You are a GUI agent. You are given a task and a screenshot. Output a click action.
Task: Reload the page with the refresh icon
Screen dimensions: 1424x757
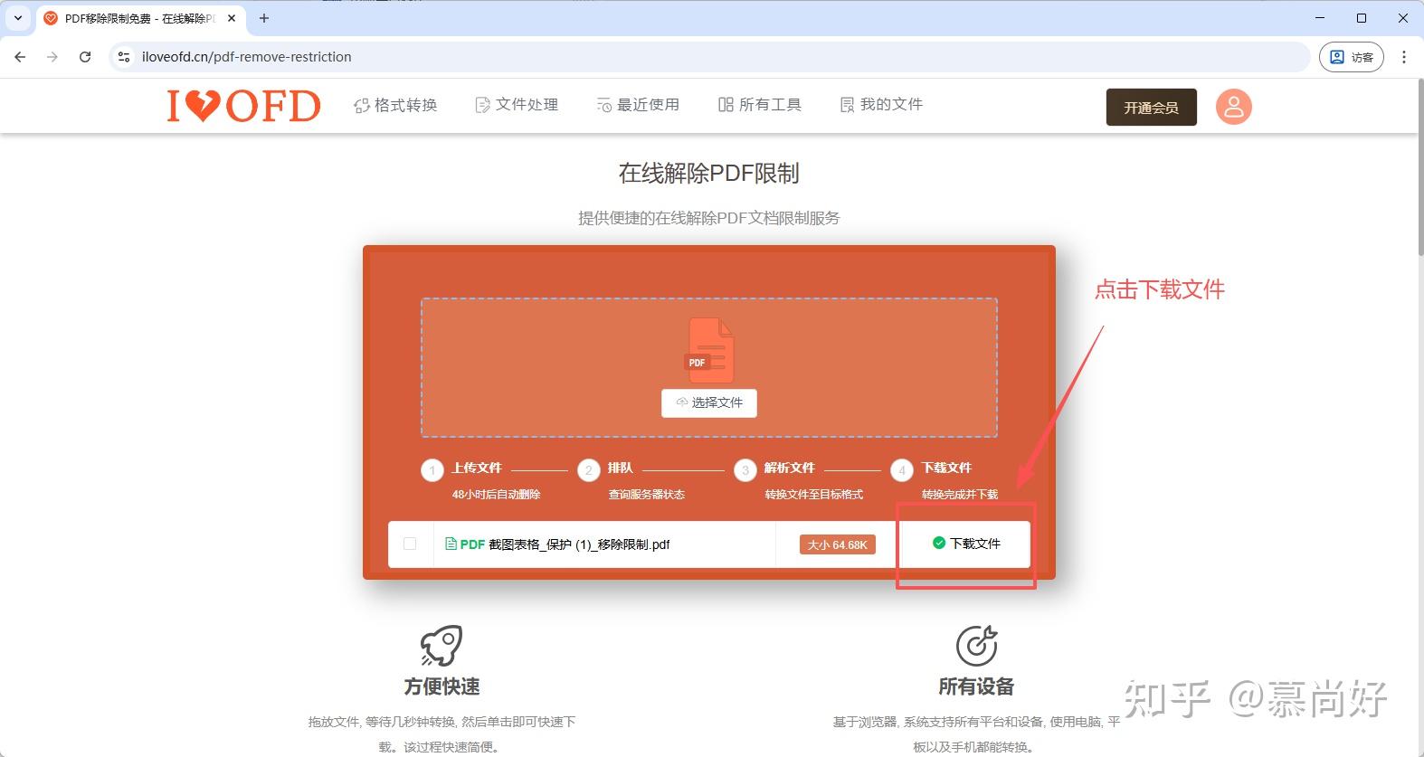[x=85, y=56]
